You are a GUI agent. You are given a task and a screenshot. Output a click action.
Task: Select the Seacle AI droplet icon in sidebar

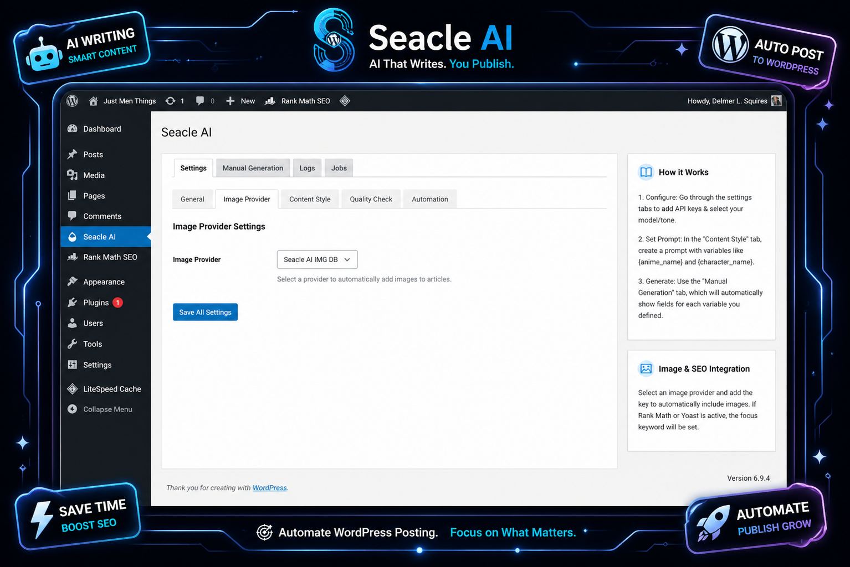point(73,236)
